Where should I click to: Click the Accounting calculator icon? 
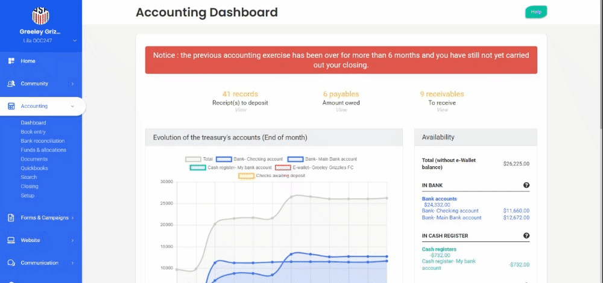point(11,106)
